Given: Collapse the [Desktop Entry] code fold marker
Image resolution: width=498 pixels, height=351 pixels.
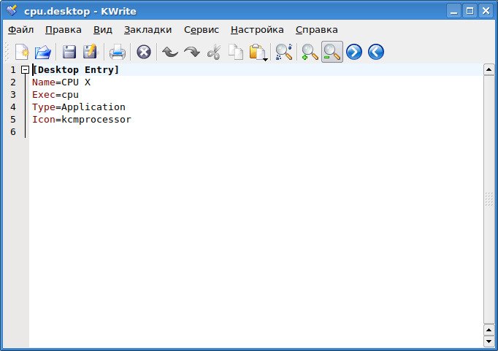Looking at the screenshot, I should click(26, 70).
